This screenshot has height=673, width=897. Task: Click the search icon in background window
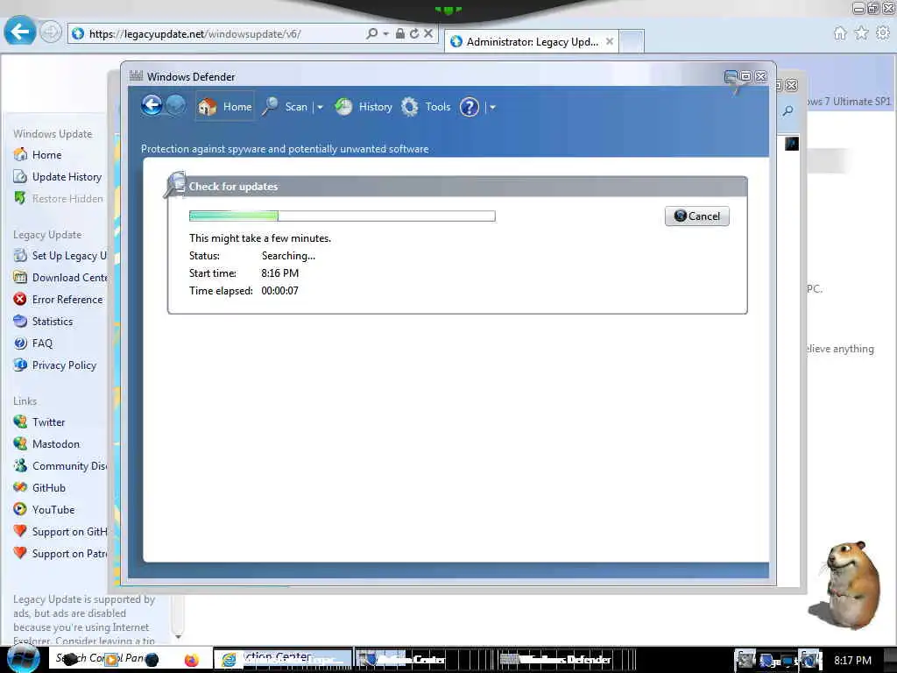point(788,110)
